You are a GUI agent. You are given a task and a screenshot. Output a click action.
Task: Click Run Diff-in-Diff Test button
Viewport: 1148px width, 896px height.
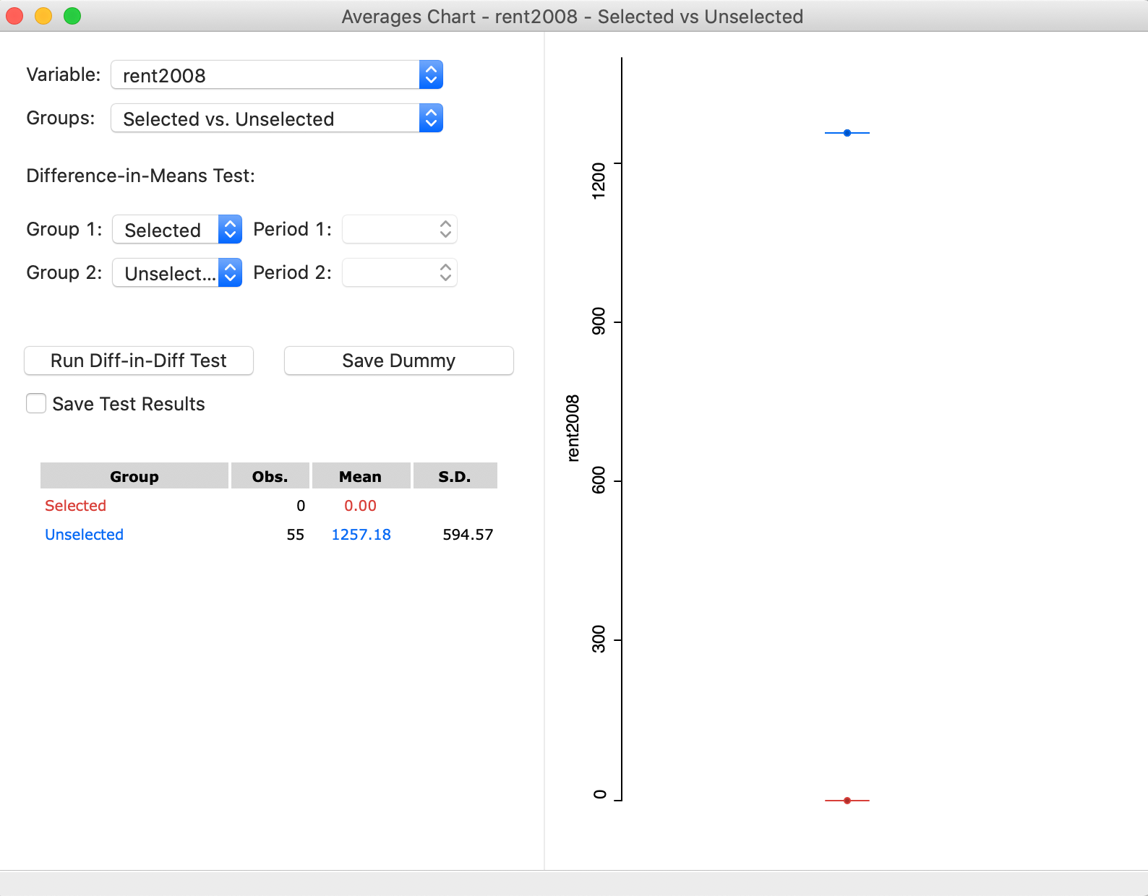tap(139, 361)
